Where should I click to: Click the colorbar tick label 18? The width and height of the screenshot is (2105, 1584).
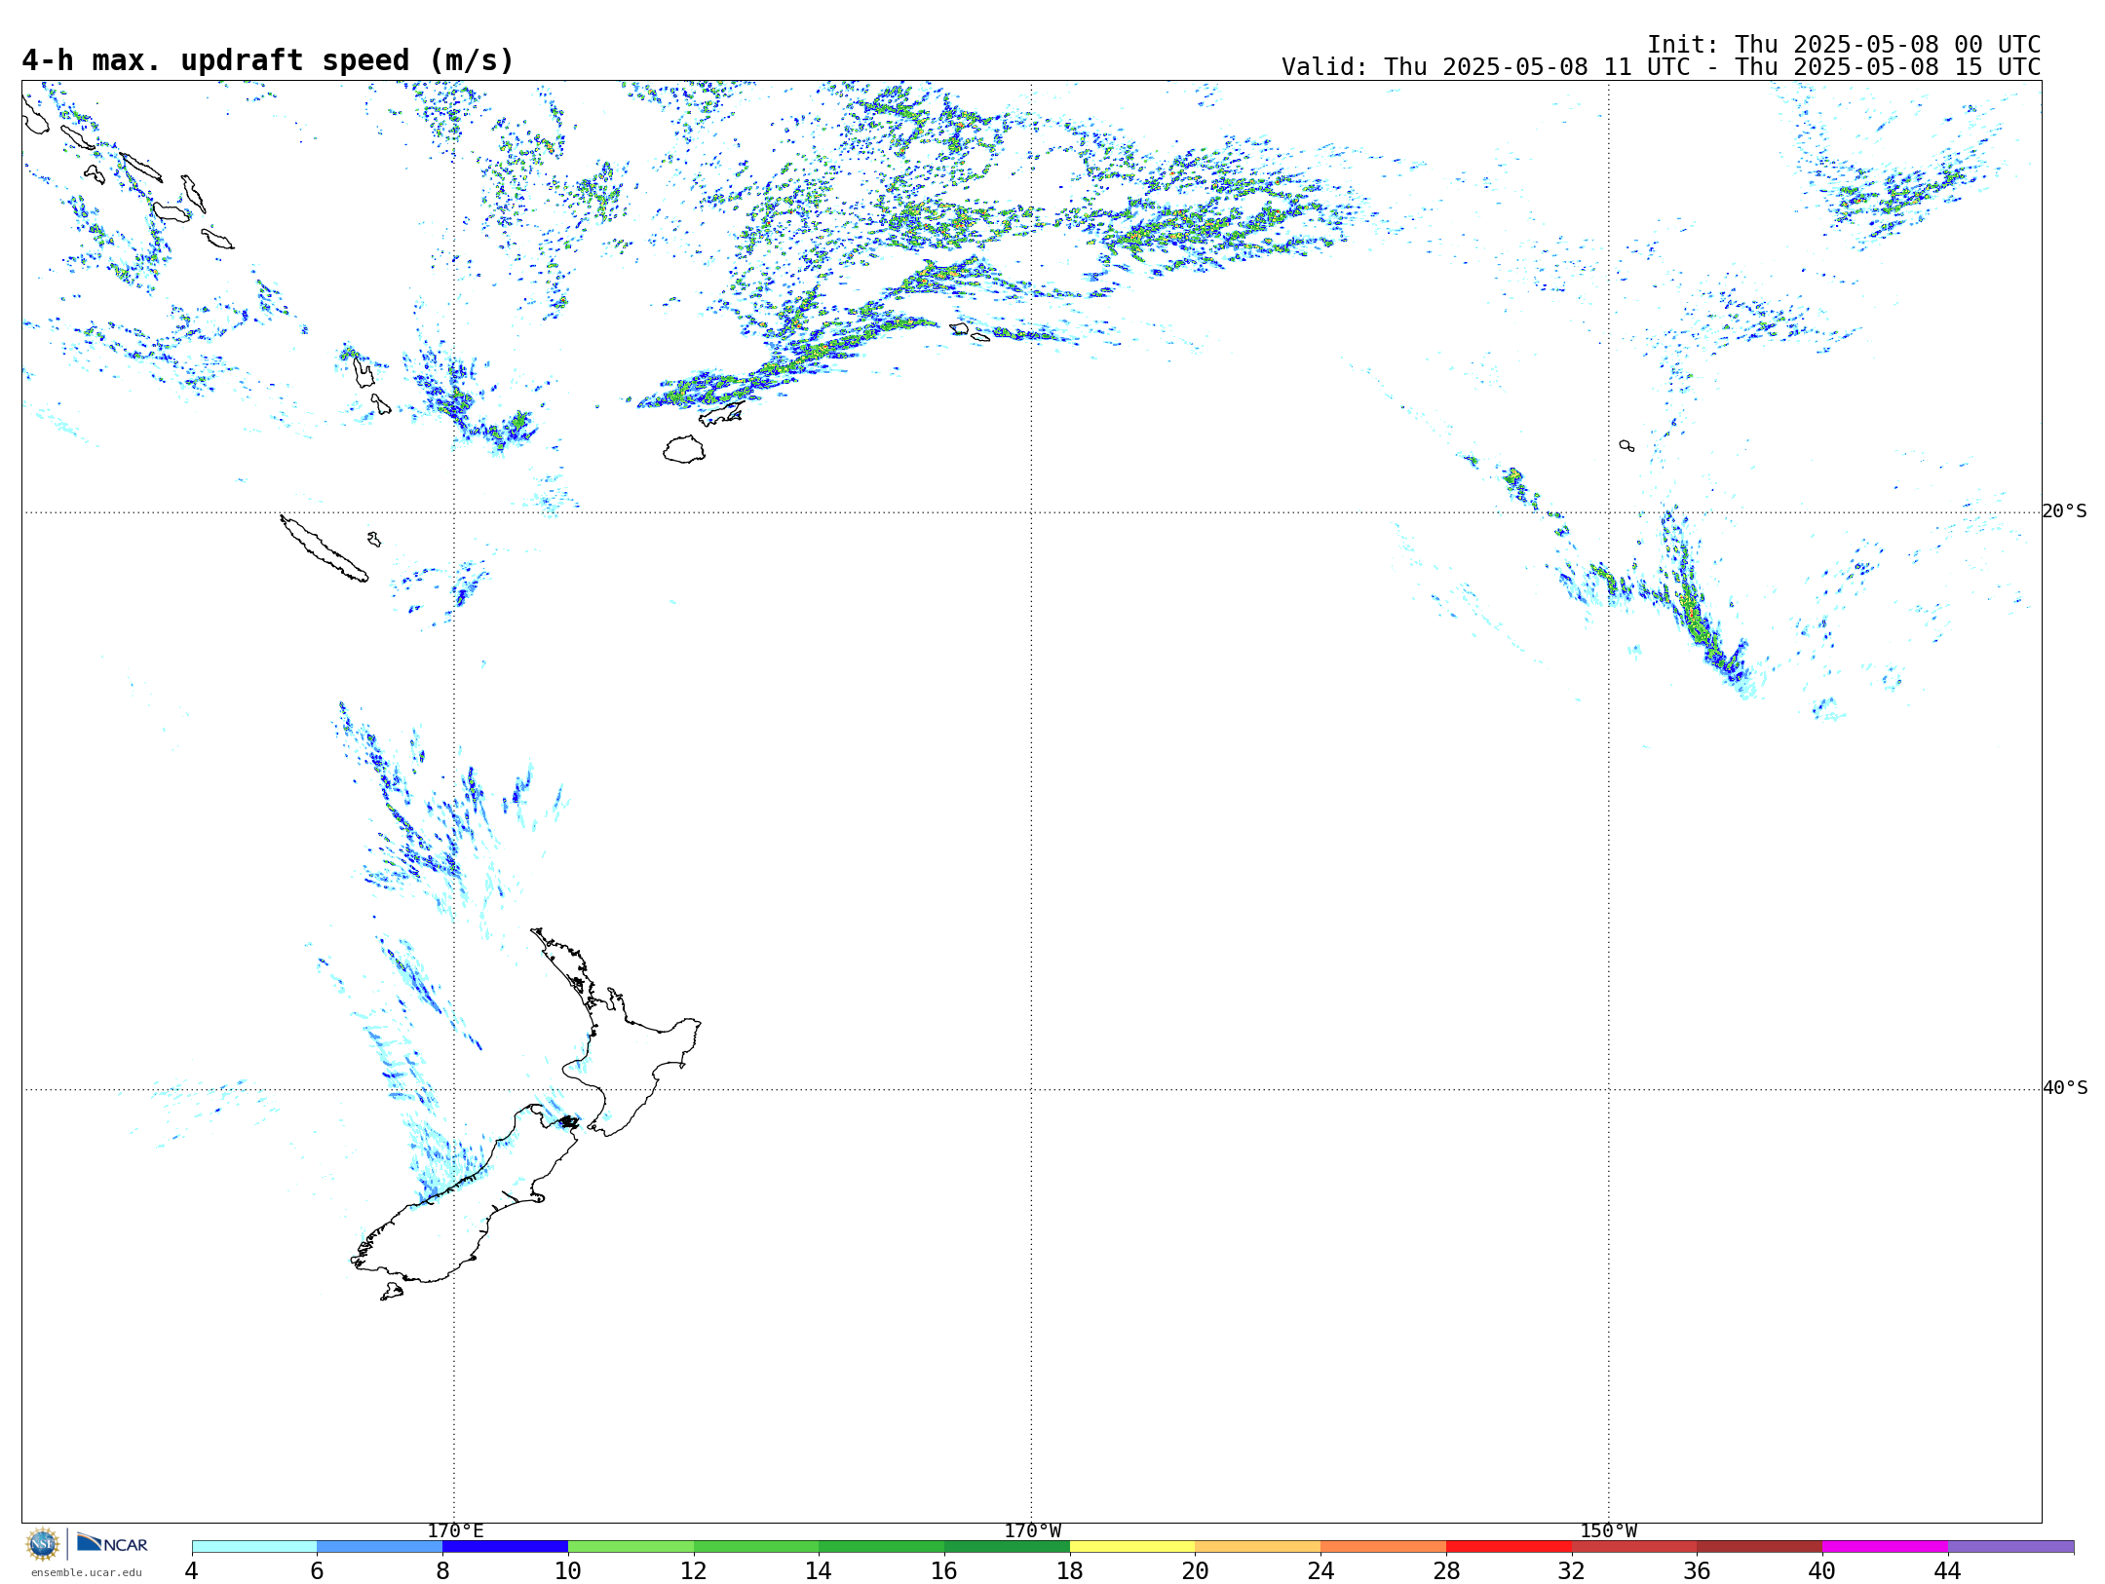tap(1070, 1570)
